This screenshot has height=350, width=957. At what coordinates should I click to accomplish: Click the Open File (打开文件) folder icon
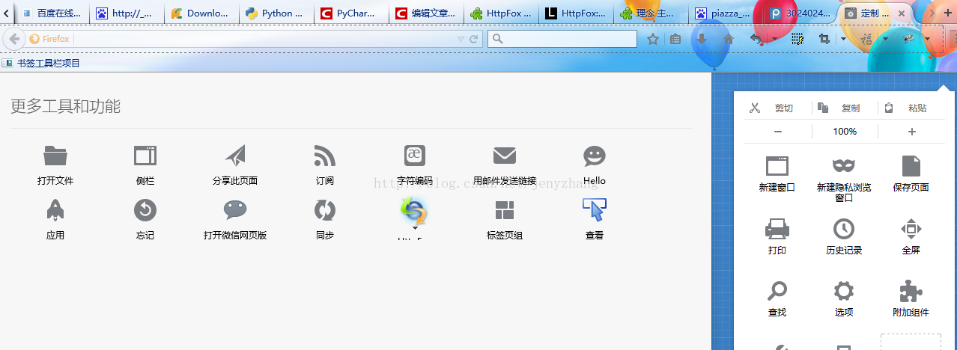55,156
